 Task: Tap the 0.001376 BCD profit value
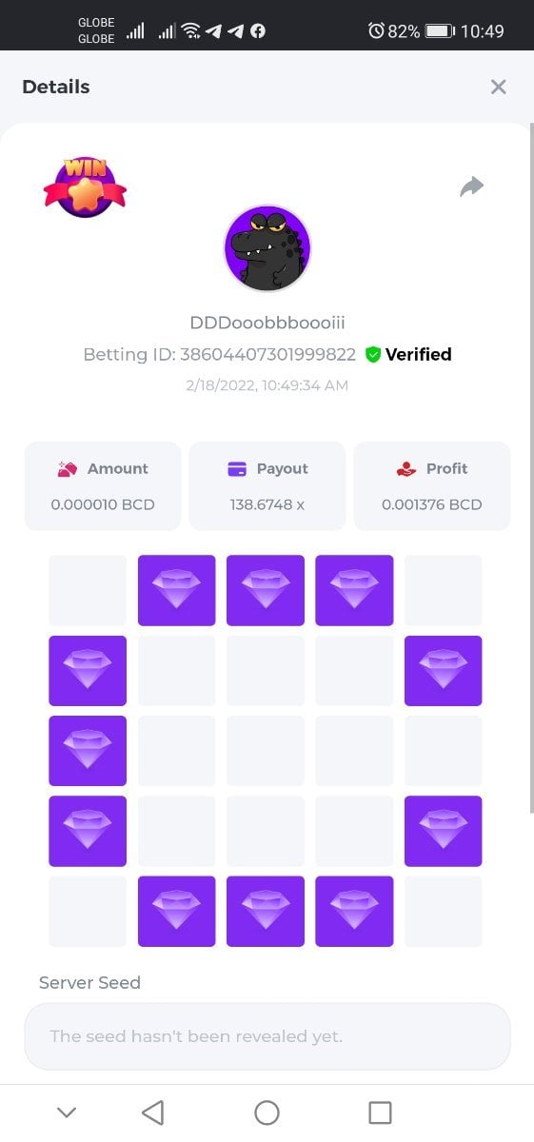coord(432,504)
